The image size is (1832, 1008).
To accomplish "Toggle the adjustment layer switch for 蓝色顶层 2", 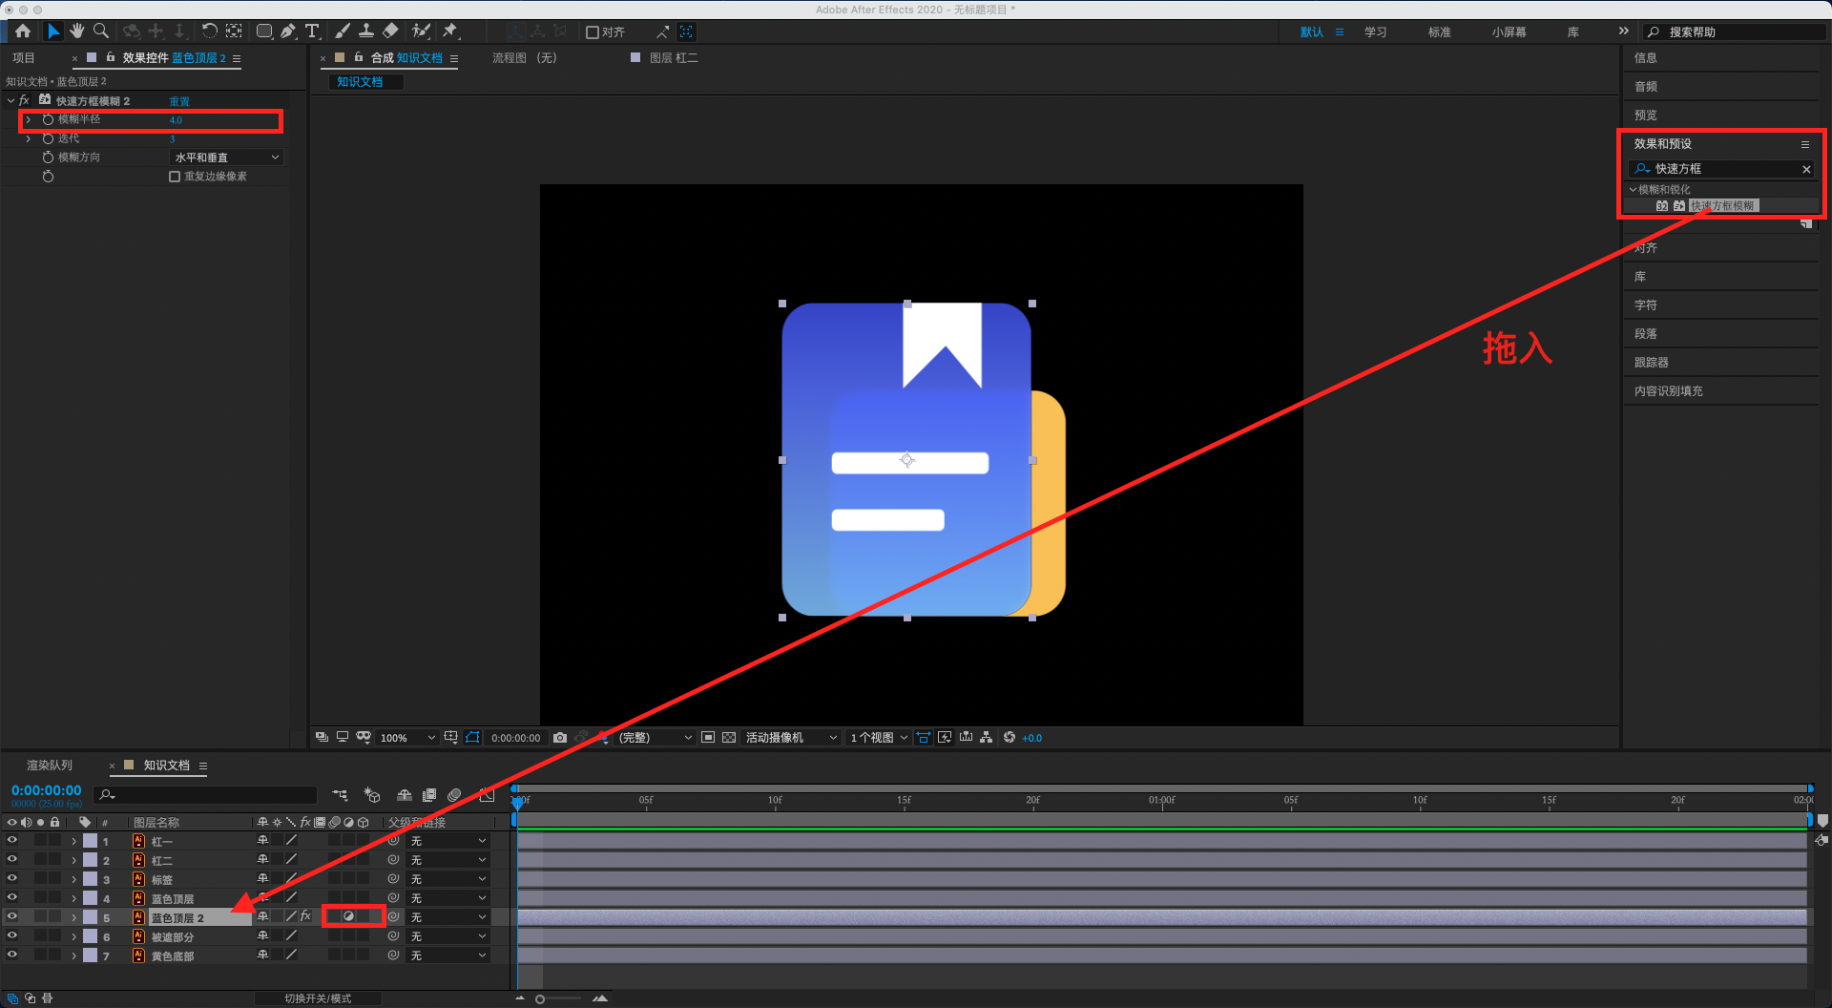I will (349, 917).
